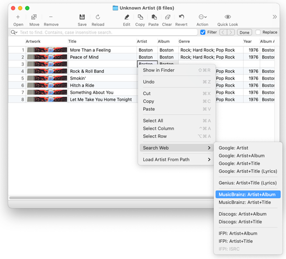Revert changes with the Revert icon
The width and height of the screenshot is (286, 259).
coord(181,17)
